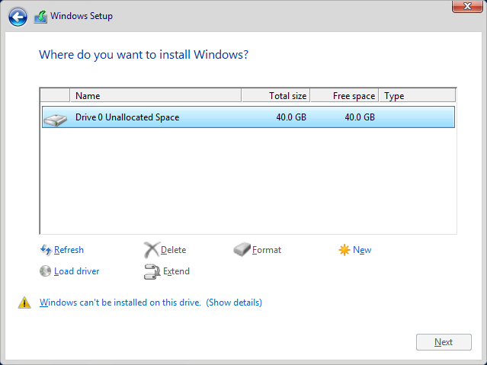This screenshot has height=365, width=487.
Task: Sort by the Total size column
Action: point(276,96)
